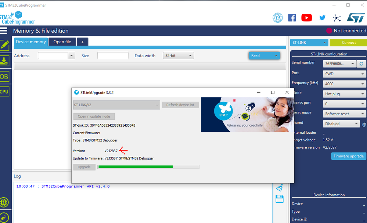367x223 pixels.
Task: Open Option Bytes (OB) panel
Action: [x=4, y=76]
